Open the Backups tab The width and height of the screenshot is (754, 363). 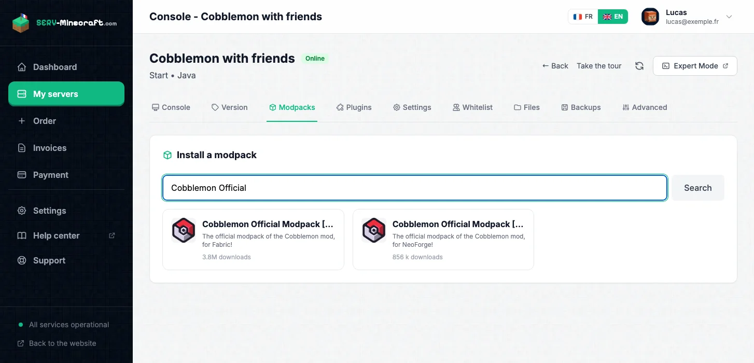point(581,107)
